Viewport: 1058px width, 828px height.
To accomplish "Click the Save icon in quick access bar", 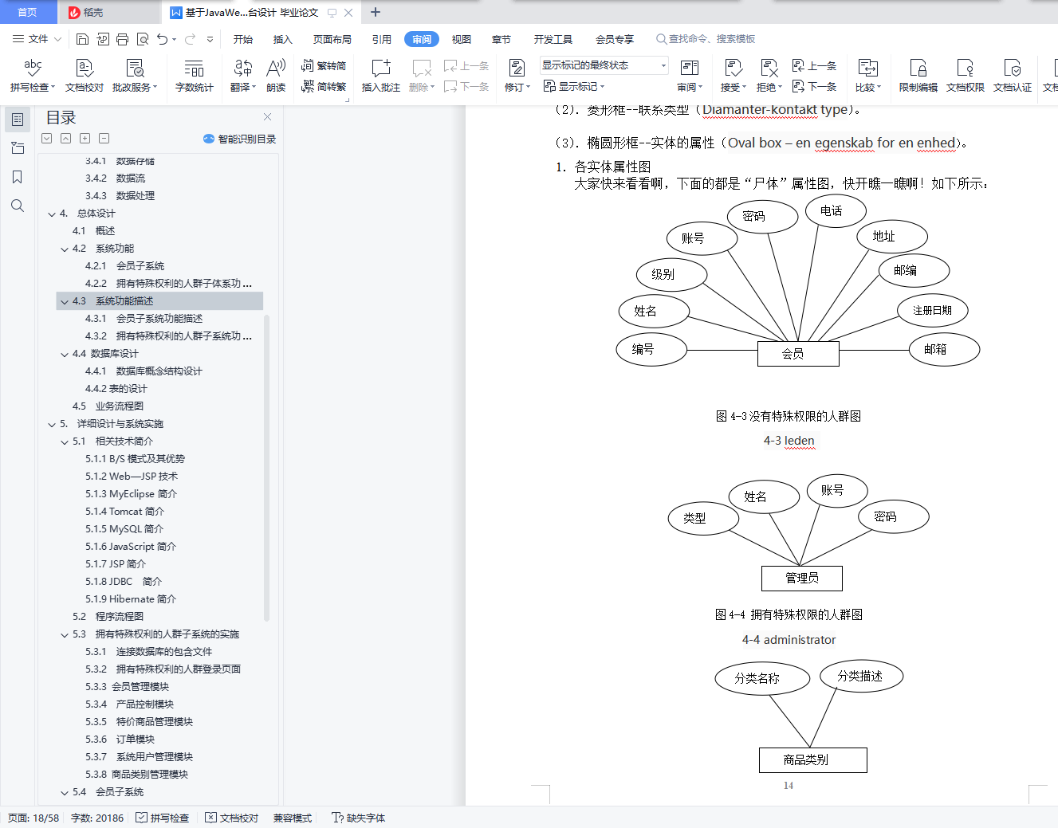I will (82, 39).
